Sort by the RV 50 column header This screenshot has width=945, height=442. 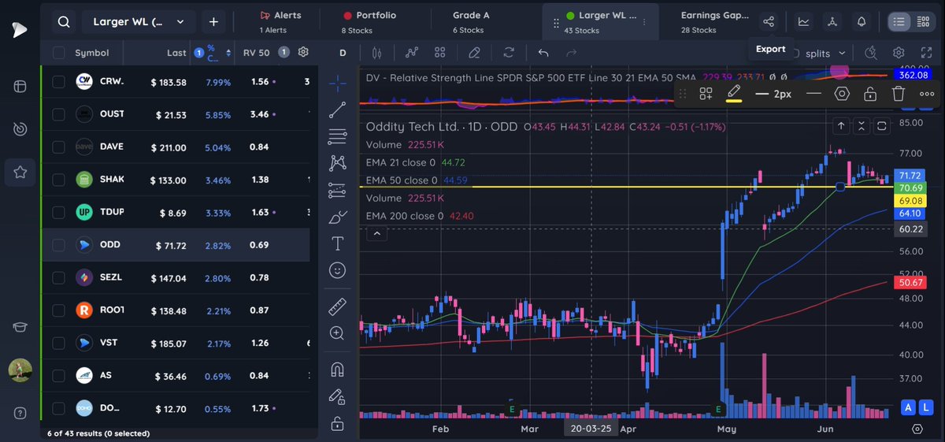257,53
